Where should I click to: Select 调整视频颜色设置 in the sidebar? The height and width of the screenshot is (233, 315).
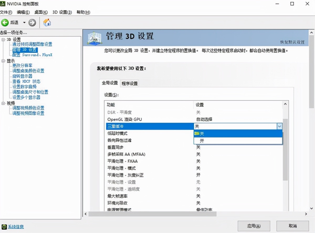(x=28, y=108)
